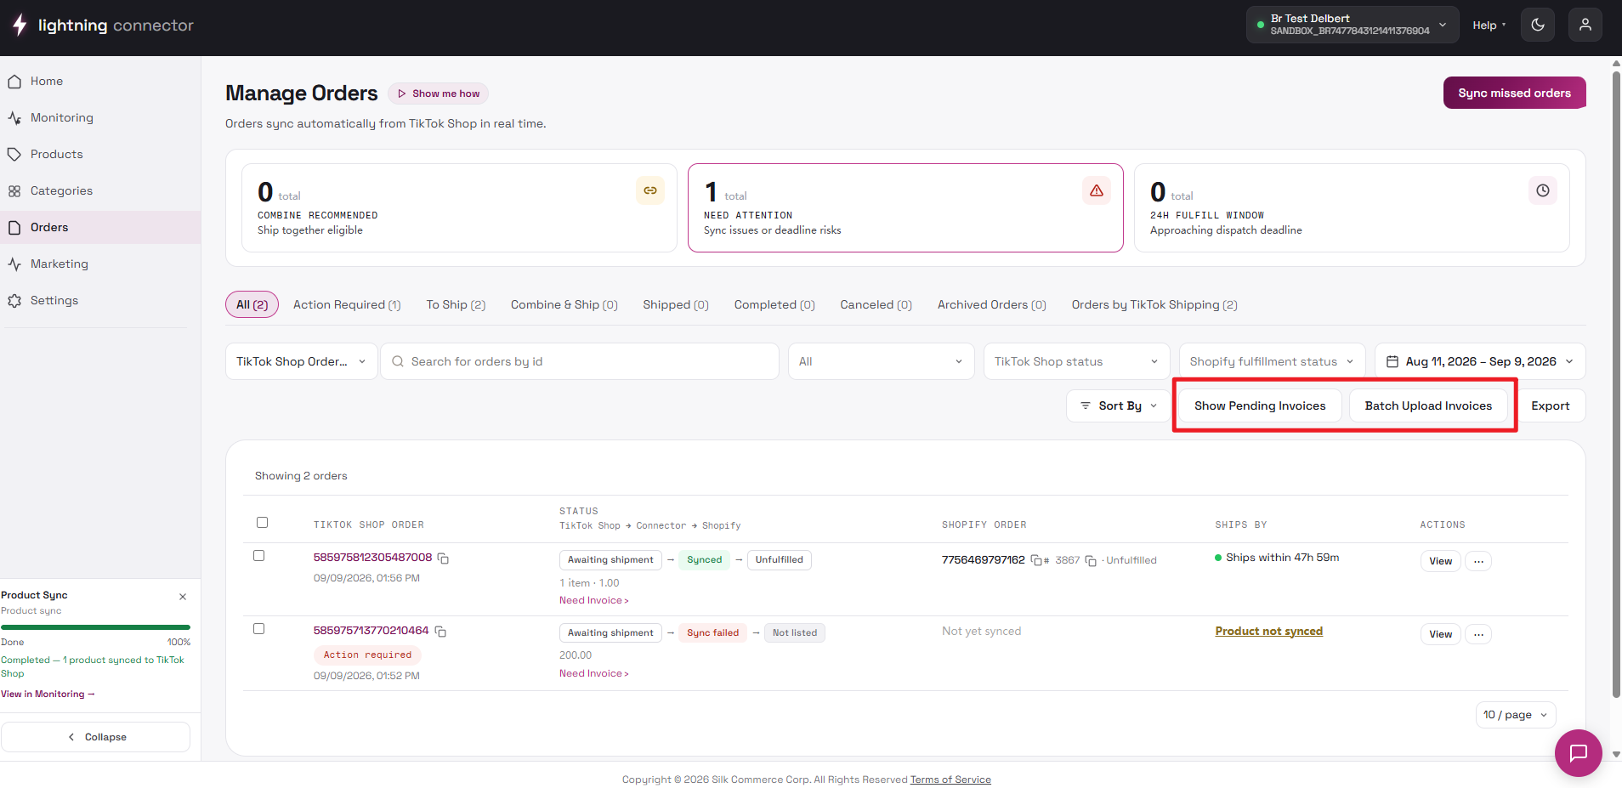Click warning icon on Need Attention card
Image resolution: width=1622 pixels, height=788 pixels.
(1097, 190)
